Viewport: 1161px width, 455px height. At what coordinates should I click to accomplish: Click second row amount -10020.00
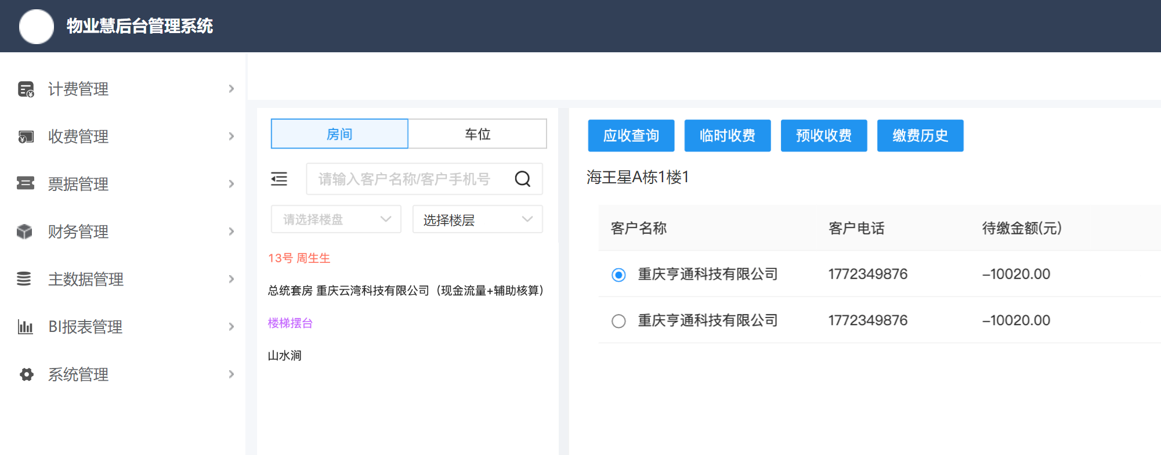[x=1016, y=320]
